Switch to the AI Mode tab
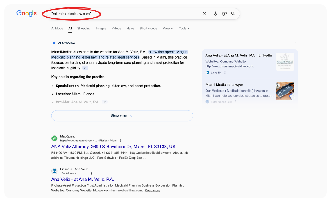 point(57,29)
